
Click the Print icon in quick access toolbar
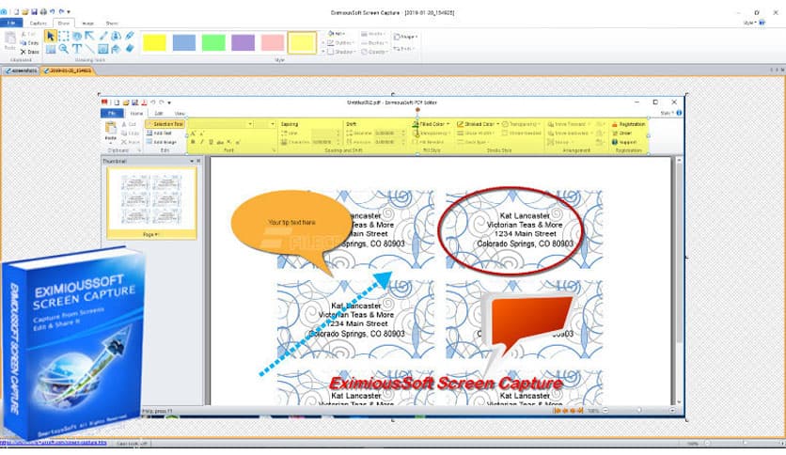[43, 11]
